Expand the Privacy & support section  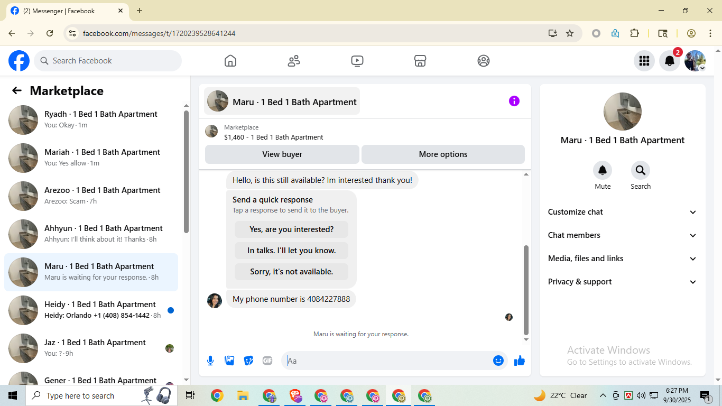click(623, 282)
